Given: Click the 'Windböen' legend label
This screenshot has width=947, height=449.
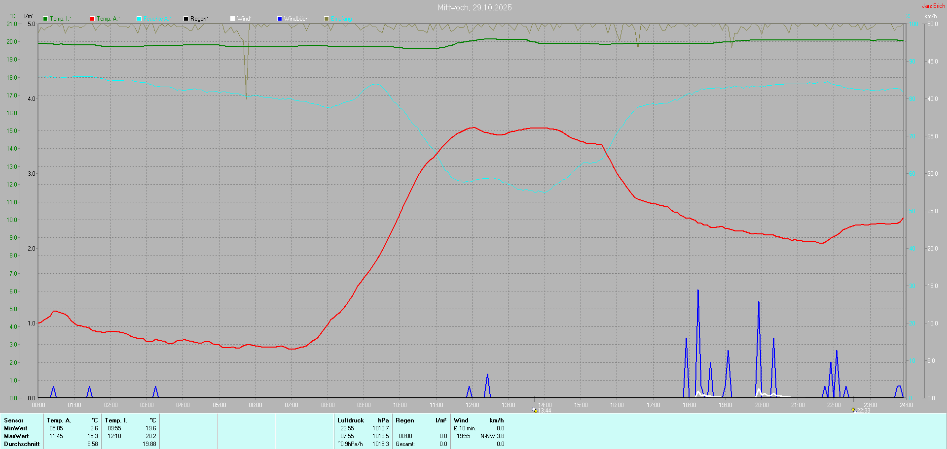Looking at the screenshot, I should 296,19.
